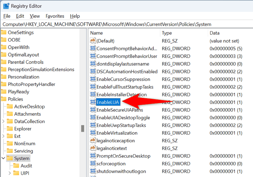
Task: Click the shutdownwithoutlogon DWORD icon
Action: 93,171
